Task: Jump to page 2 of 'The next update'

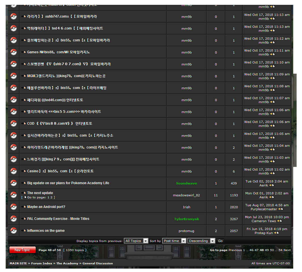Action: 51,197
